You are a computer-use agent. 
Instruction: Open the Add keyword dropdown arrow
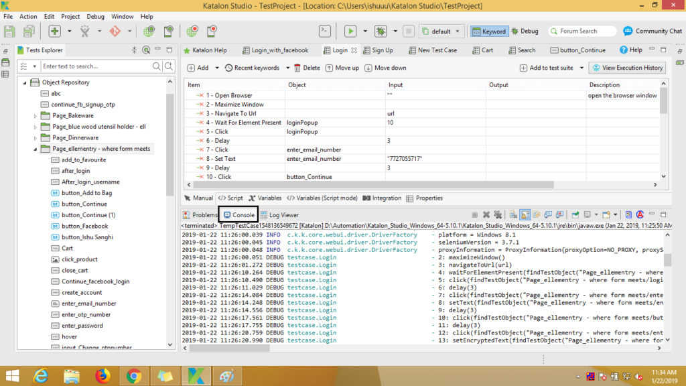(216, 68)
